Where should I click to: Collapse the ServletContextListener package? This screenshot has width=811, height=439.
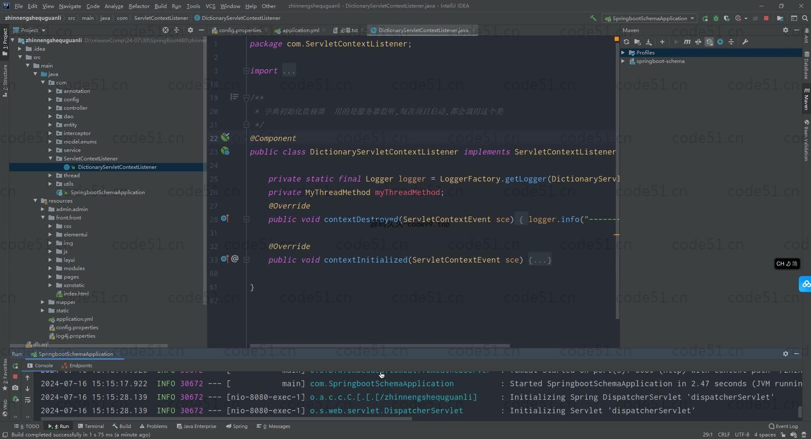click(x=50, y=158)
